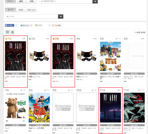Click SELL DVD button under rank 6
This screenshot has height=134, width=148.
coord(134,74)
